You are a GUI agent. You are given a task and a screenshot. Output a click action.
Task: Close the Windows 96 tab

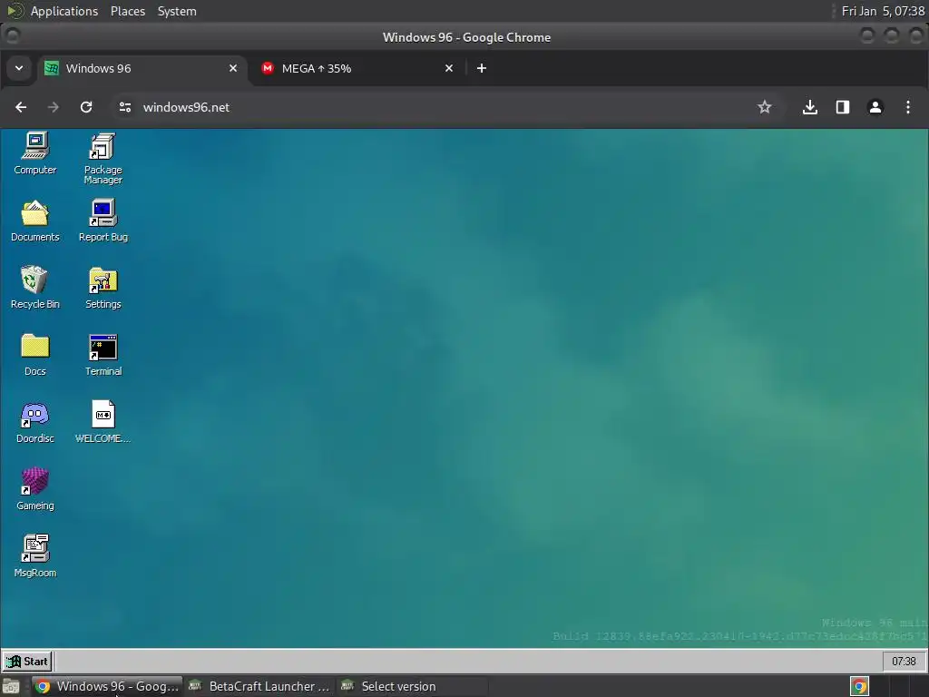coord(233,68)
